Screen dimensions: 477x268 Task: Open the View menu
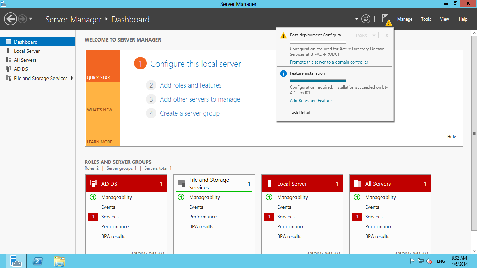444,19
